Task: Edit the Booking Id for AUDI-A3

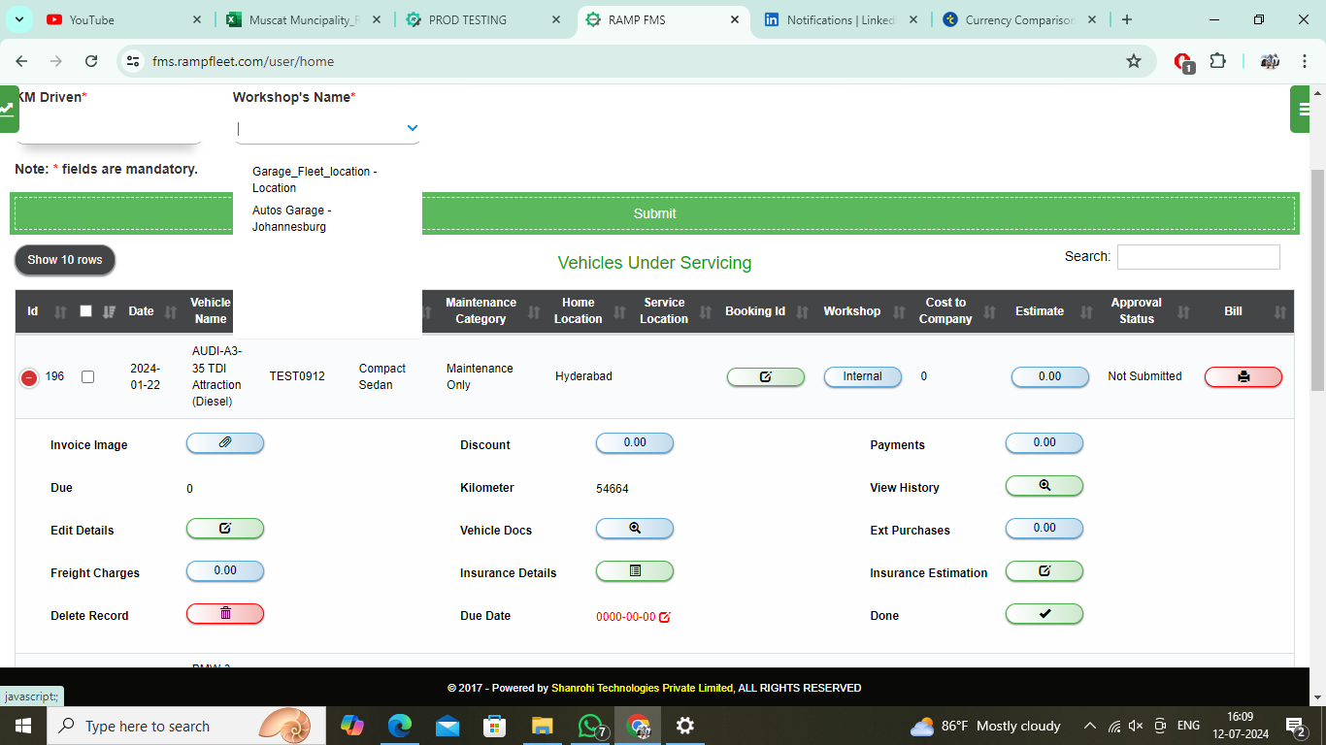Action: point(765,376)
